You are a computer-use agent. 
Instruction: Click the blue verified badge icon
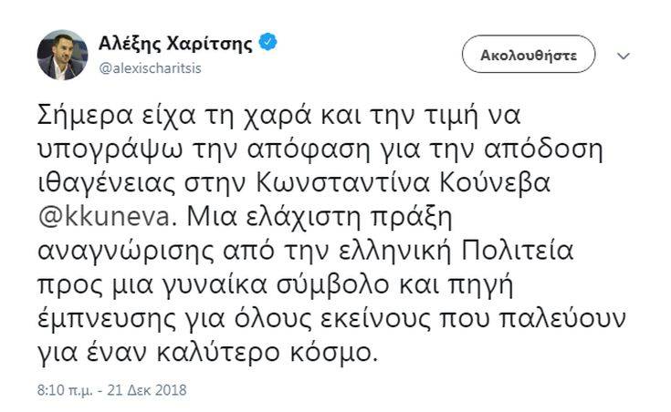[268, 41]
